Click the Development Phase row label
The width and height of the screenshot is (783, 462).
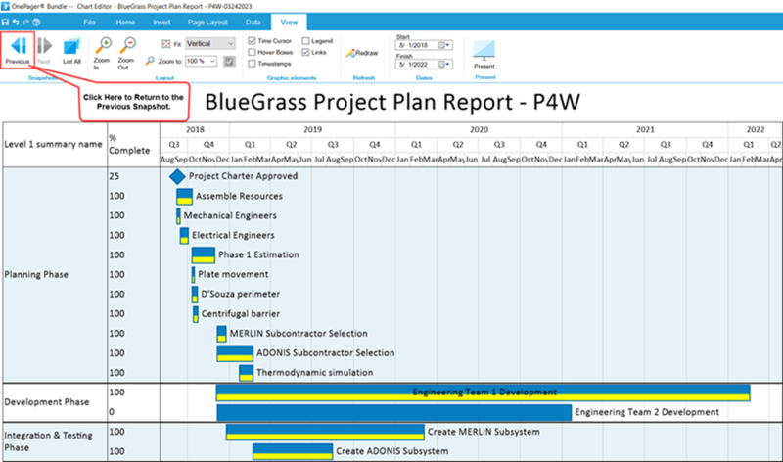pyautogui.click(x=46, y=402)
